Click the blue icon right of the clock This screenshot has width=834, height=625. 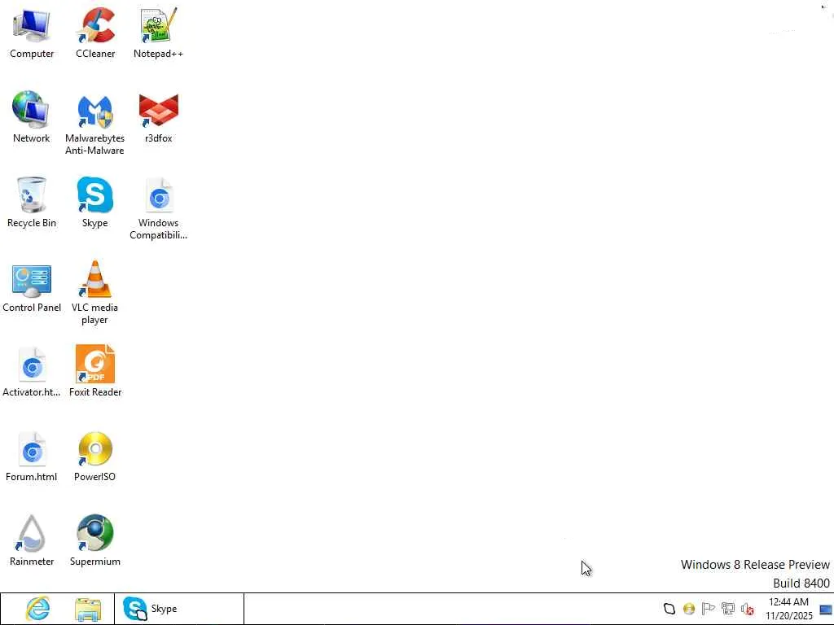[x=826, y=610]
